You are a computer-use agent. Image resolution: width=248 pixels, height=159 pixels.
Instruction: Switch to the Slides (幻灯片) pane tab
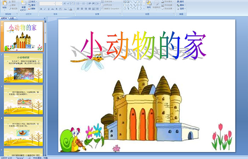[x=4, y=18]
